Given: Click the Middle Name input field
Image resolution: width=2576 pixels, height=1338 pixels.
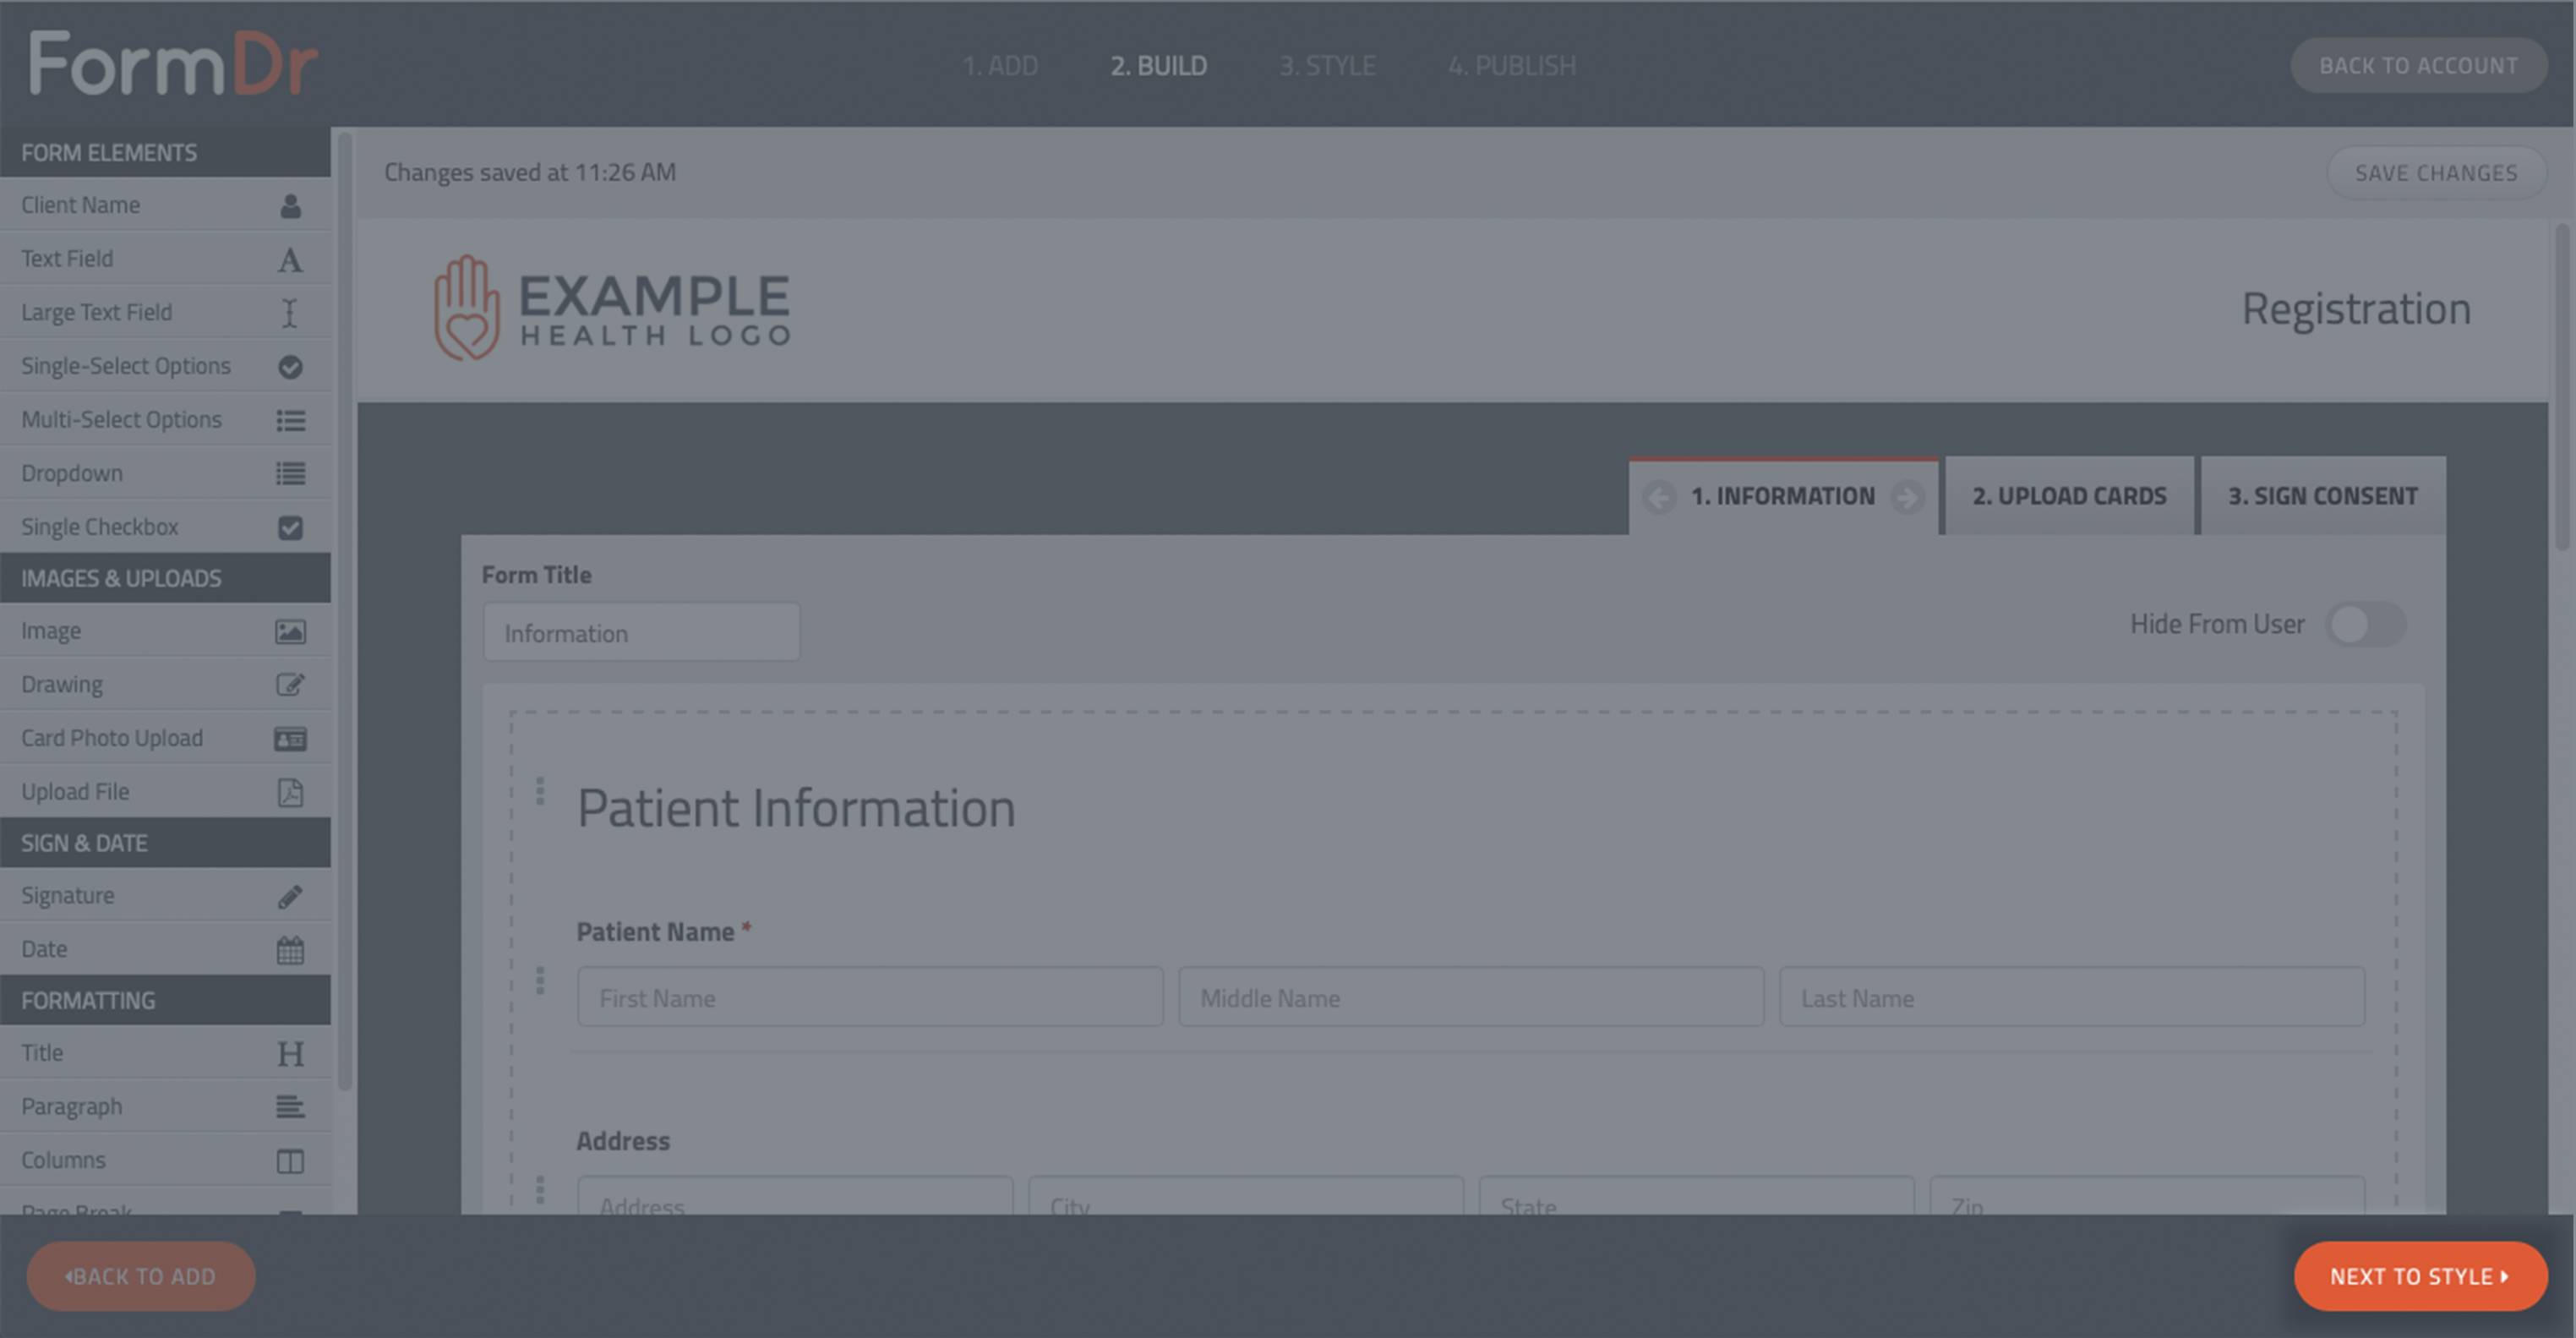Looking at the screenshot, I should coord(1471,998).
